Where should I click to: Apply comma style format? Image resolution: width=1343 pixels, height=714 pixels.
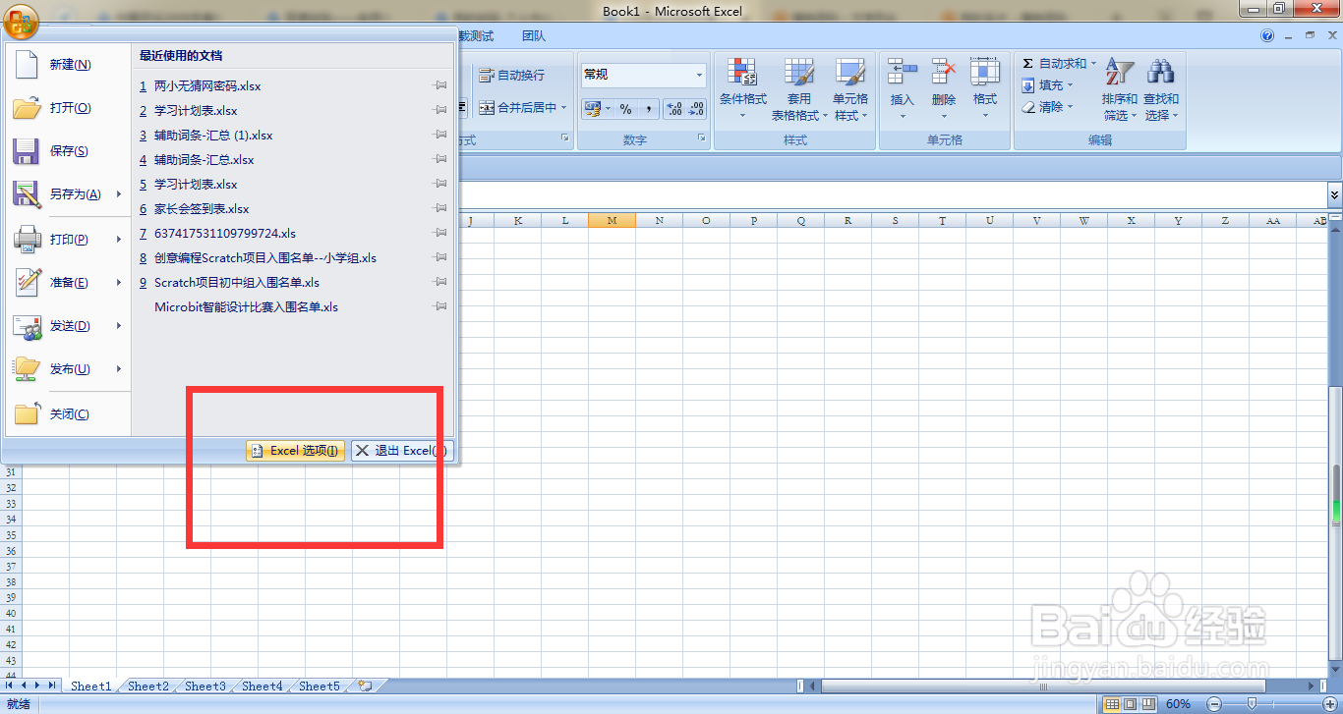648,109
